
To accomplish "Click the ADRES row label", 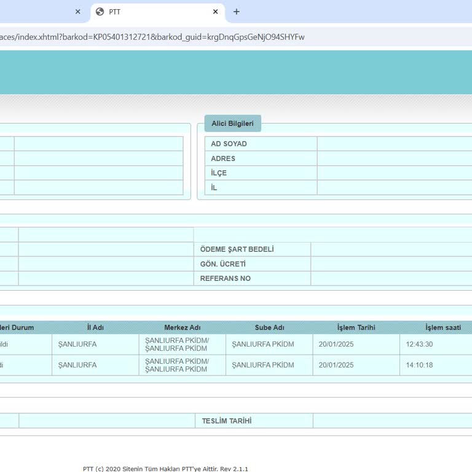I will click(x=223, y=159).
